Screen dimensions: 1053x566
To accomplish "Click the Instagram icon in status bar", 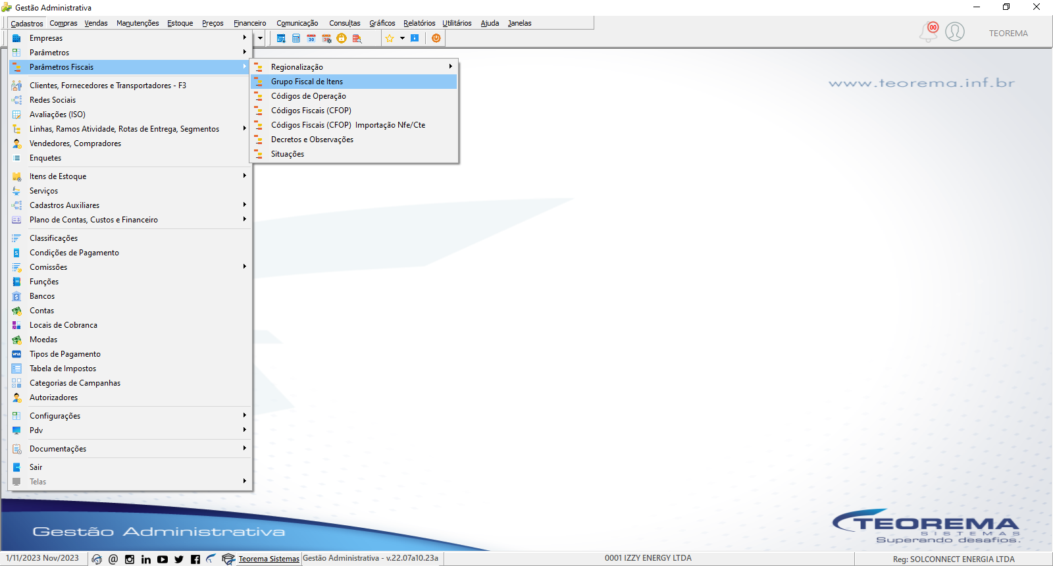I will [130, 559].
